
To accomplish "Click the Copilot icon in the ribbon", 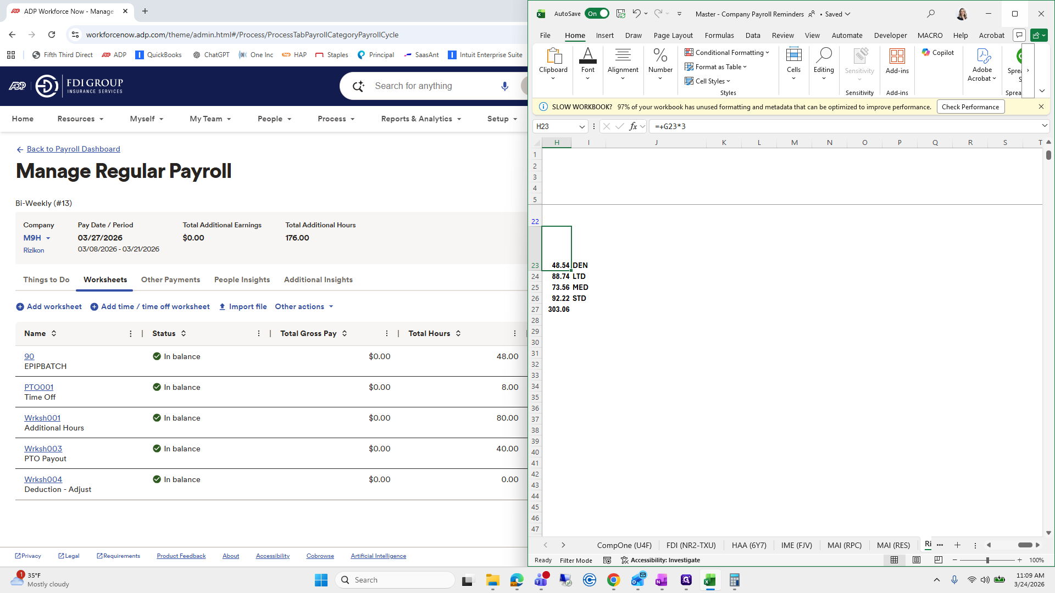I will [x=938, y=53].
